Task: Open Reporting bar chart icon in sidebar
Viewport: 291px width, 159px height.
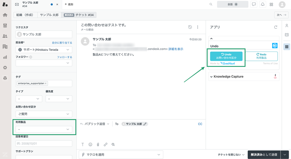Action: coord(5,57)
